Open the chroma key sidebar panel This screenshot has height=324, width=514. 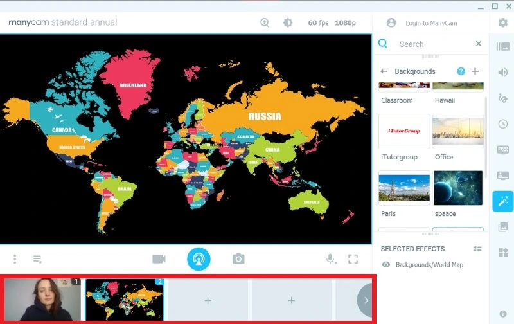(503, 150)
